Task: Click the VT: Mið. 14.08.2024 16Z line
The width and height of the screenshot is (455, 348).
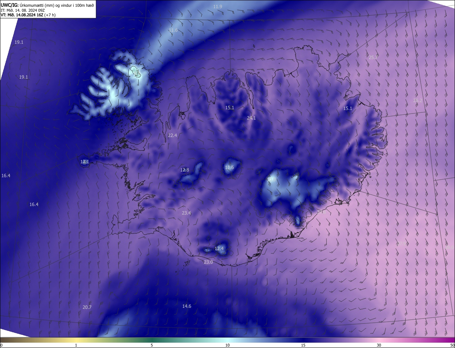Action: click(28, 15)
